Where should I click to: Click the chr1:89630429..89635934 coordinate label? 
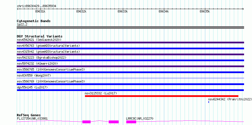point(37,6)
